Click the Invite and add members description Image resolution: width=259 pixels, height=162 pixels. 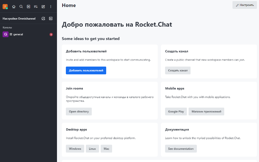pyautogui.click(x=108, y=60)
